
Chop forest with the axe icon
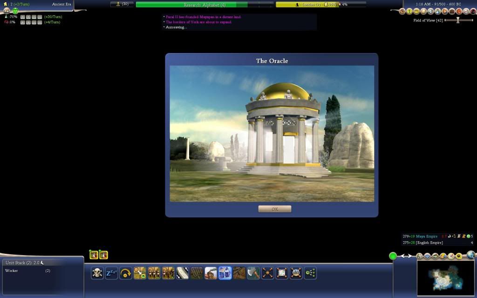pyautogui.click(x=253, y=273)
